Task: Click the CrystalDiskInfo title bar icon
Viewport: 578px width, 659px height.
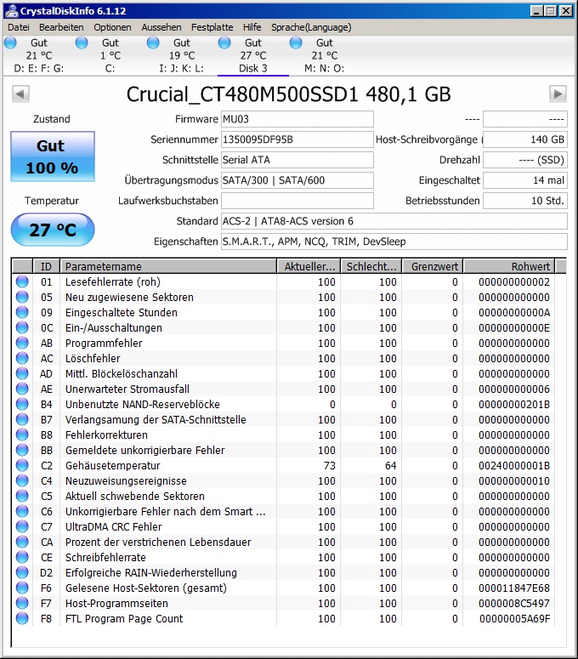Action: pyautogui.click(x=11, y=11)
